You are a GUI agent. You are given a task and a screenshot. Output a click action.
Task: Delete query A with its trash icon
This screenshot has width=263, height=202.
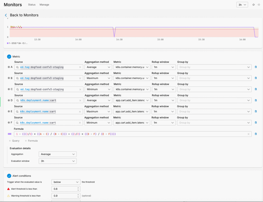(256, 67)
